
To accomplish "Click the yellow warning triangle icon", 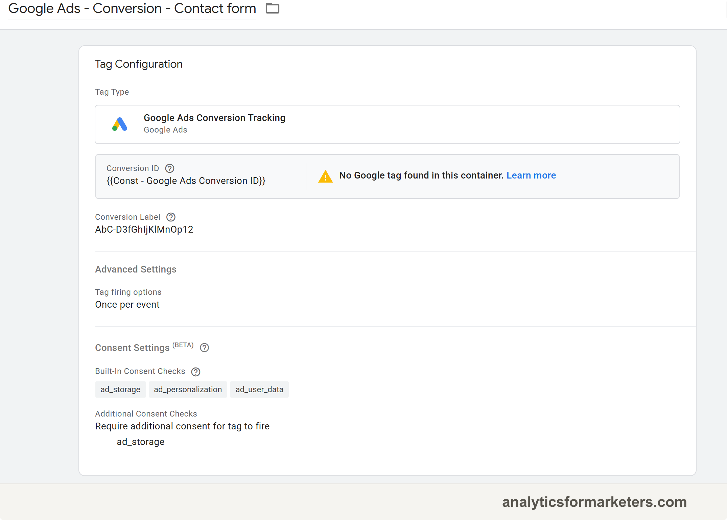I will [x=325, y=176].
